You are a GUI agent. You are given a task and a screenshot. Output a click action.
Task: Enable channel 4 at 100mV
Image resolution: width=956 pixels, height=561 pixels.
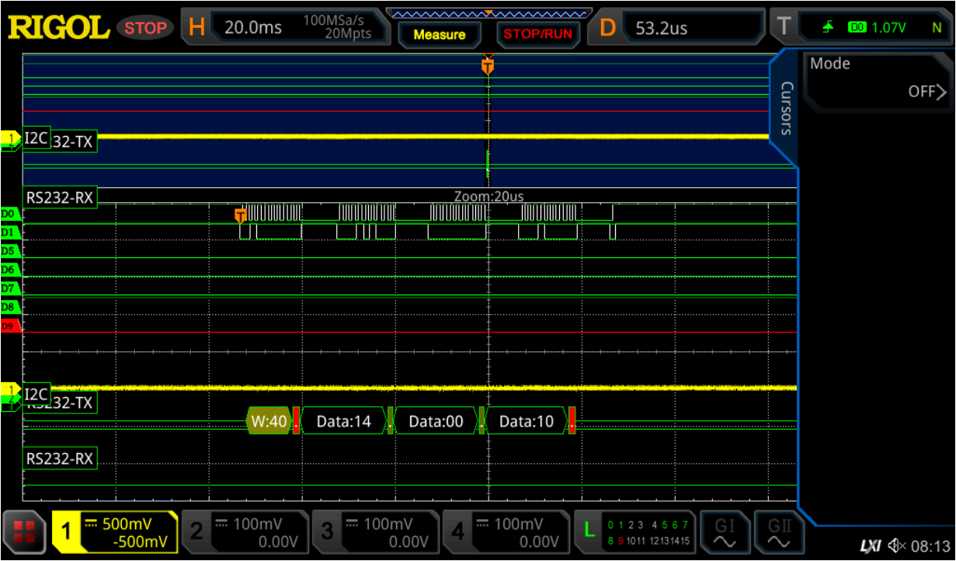[505, 531]
